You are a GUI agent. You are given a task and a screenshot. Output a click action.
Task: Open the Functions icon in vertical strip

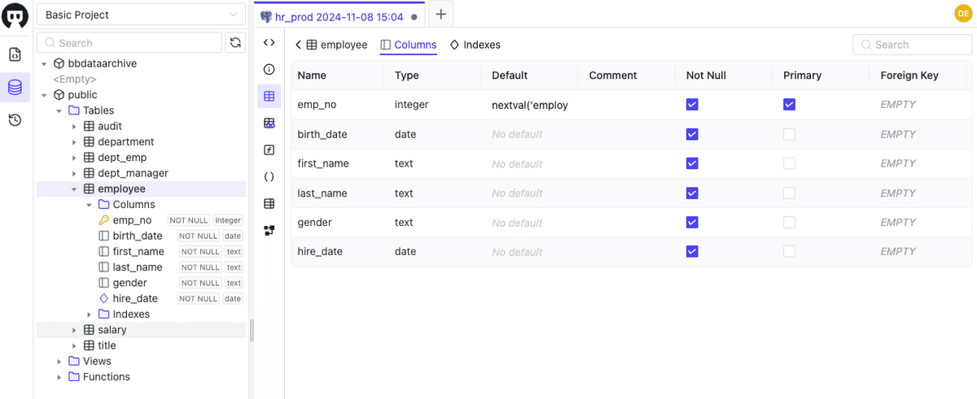[269, 150]
